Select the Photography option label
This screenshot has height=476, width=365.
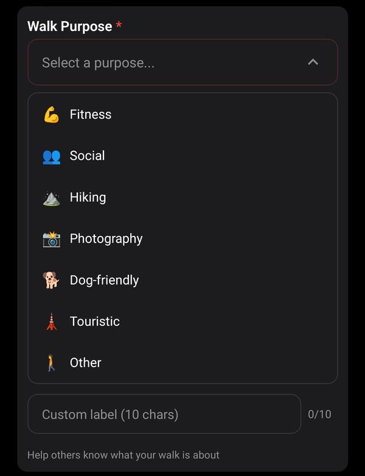106,238
